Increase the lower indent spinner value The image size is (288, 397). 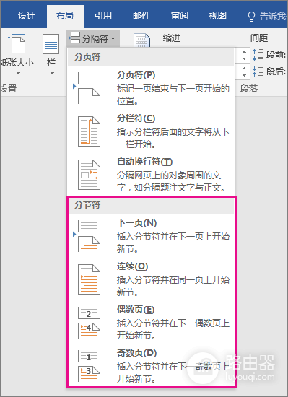pos(244,69)
